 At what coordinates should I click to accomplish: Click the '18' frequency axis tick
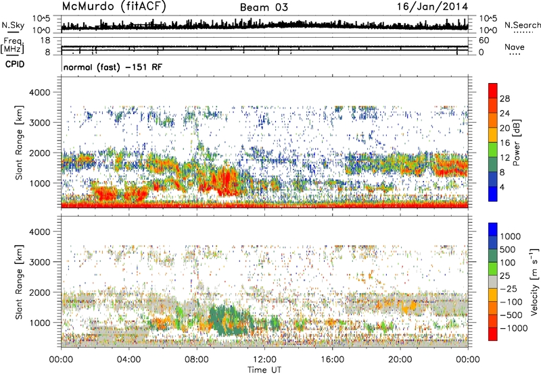click(45, 41)
